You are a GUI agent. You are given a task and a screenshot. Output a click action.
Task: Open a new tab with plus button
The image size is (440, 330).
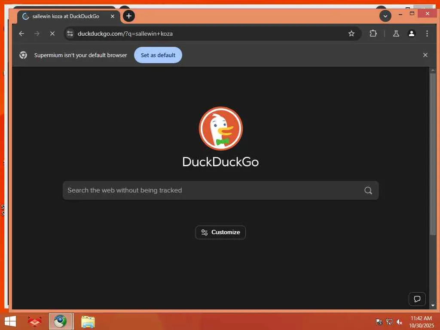[x=129, y=16]
